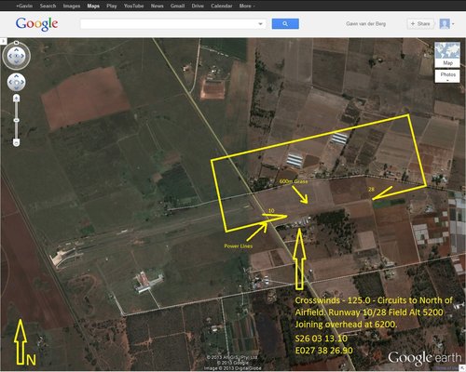466x372 pixels.
Task: Zoom out with the minus button
Action: (x=16, y=142)
